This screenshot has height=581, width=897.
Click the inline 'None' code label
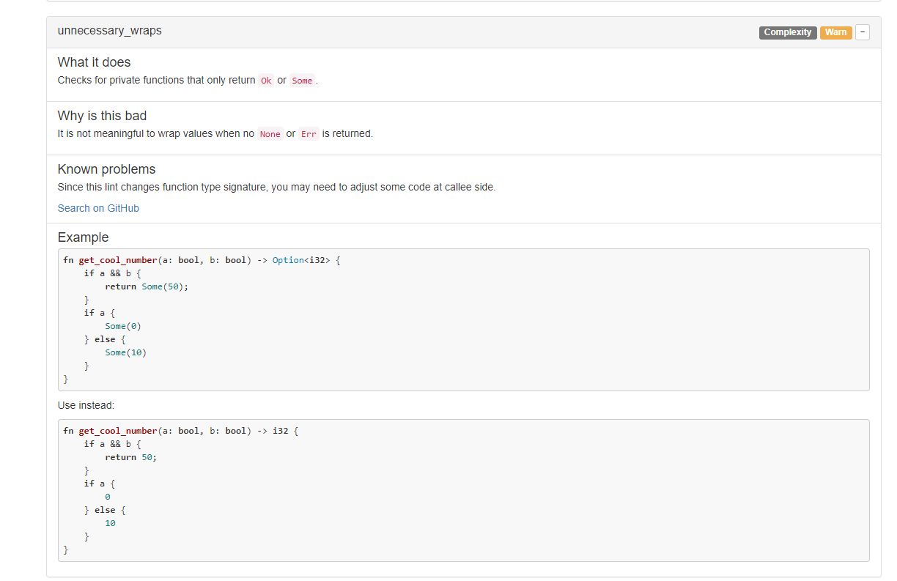270,134
